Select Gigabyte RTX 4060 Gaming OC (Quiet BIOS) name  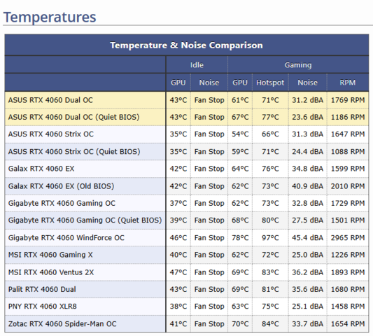coord(85,220)
